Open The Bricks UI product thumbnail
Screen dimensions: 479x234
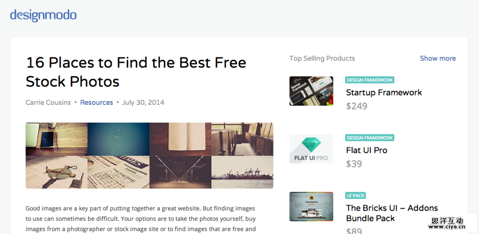(x=311, y=206)
